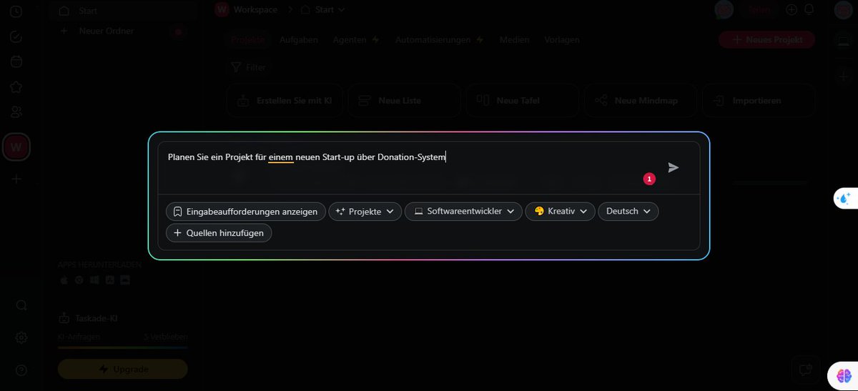The width and height of the screenshot is (858, 391).
Task: Select the red W workspace avatar in sidebar
Action: click(x=16, y=148)
